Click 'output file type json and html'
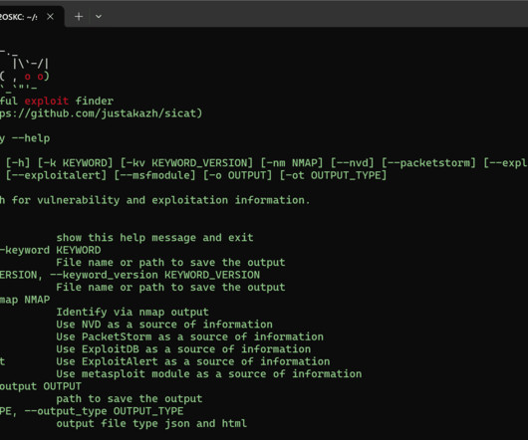Screen dimensions: 528x440 pos(151,423)
